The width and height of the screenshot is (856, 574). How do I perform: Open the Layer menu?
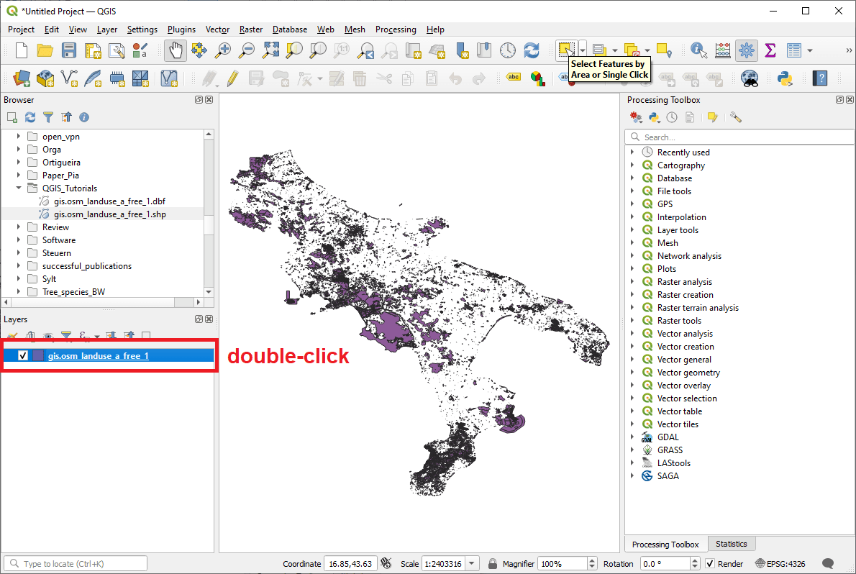(107, 29)
